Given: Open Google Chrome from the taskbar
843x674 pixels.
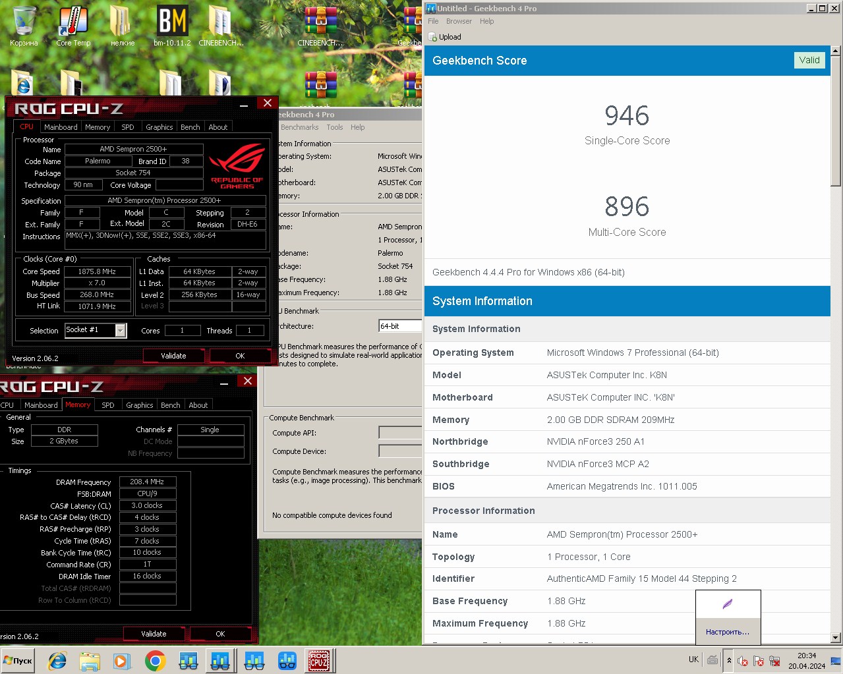Looking at the screenshot, I should (155, 660).
